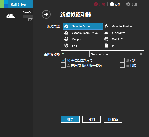Screen dimensions: 149x137
Task: Open the Y: drive letter dropdown
Action: pos(74,54)
